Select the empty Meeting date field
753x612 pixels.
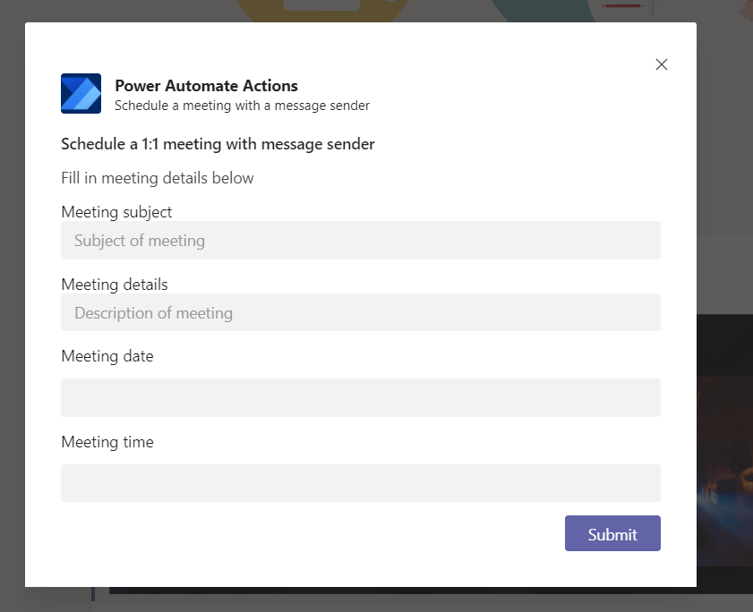(360, 397)
